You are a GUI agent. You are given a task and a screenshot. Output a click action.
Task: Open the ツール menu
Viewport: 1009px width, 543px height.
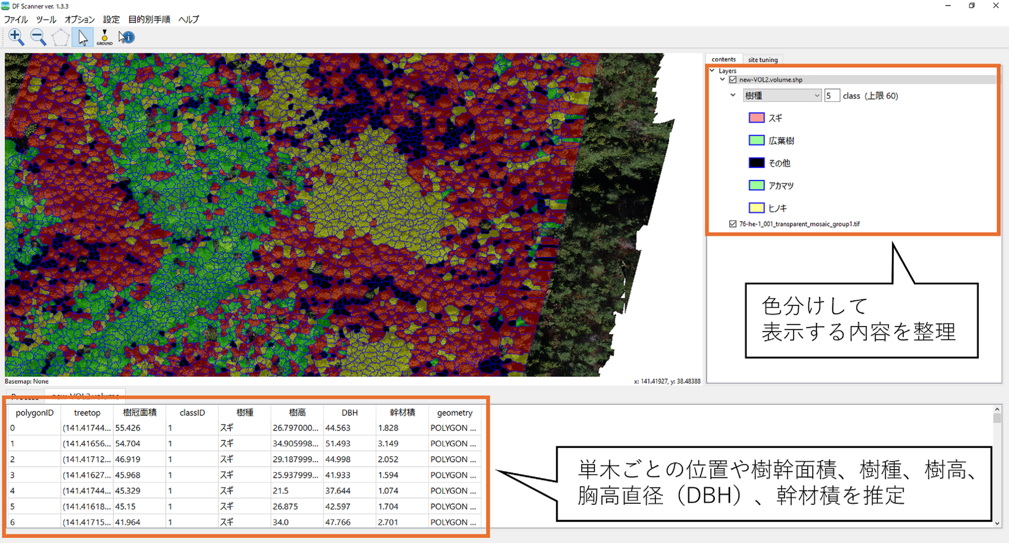pos(46,19)
